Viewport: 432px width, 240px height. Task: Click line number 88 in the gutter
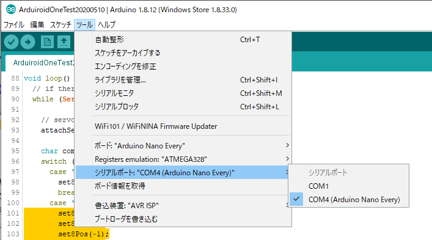(x=15, y=78)
